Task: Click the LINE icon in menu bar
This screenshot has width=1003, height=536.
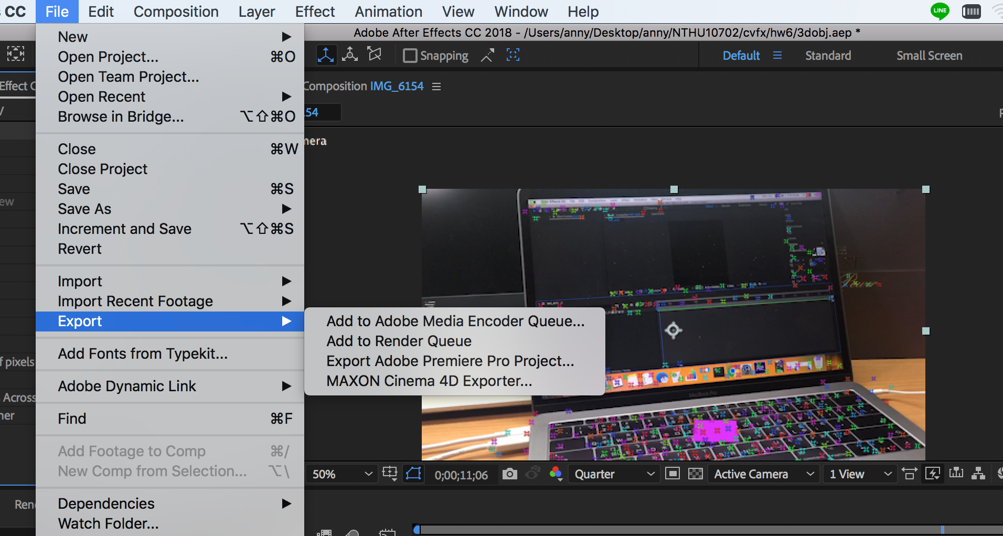Action: click(940, 11)
